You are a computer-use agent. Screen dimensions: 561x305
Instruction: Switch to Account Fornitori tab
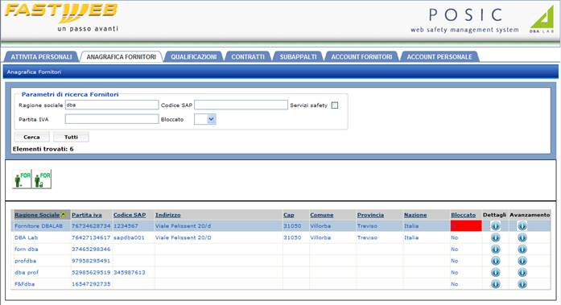[x=361, y=57]
